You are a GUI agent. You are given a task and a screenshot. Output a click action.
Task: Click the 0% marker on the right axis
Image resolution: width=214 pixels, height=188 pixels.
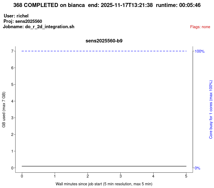pos(197,168)
